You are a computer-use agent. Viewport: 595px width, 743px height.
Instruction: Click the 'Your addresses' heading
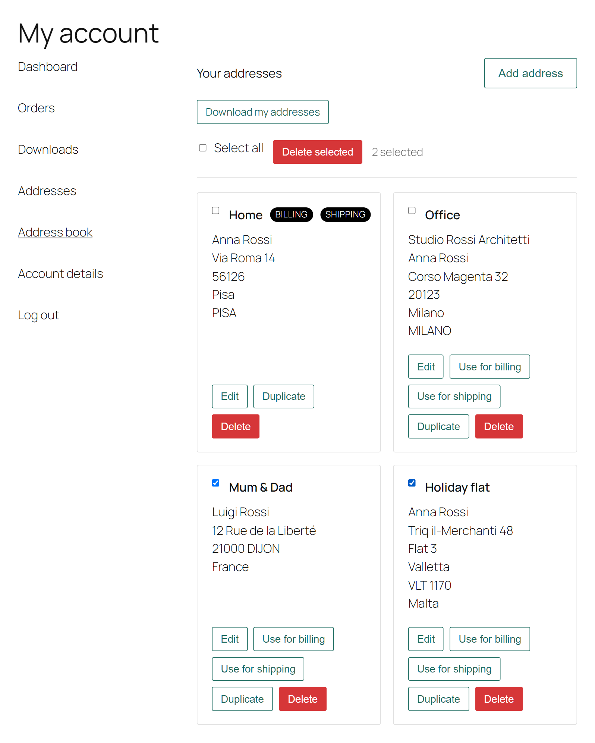click(x=239, y=73)
